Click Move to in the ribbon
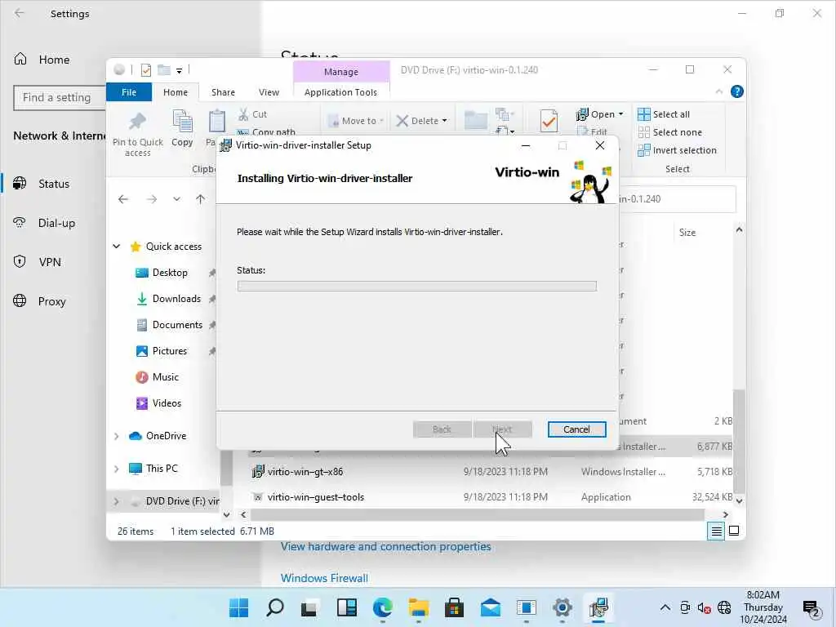Image resolution: width=836 pixels, height=627 pixels. [355, 121]
